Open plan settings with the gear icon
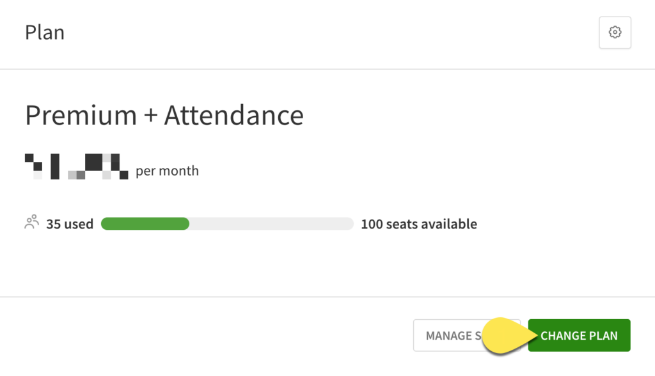 point(615,33)
